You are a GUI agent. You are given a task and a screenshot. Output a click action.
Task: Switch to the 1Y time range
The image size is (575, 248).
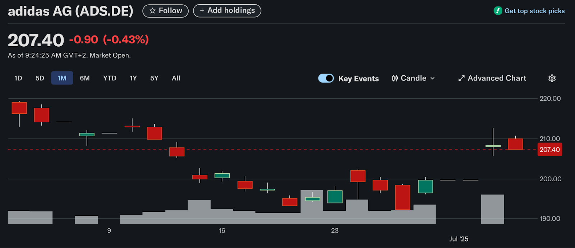133,78
